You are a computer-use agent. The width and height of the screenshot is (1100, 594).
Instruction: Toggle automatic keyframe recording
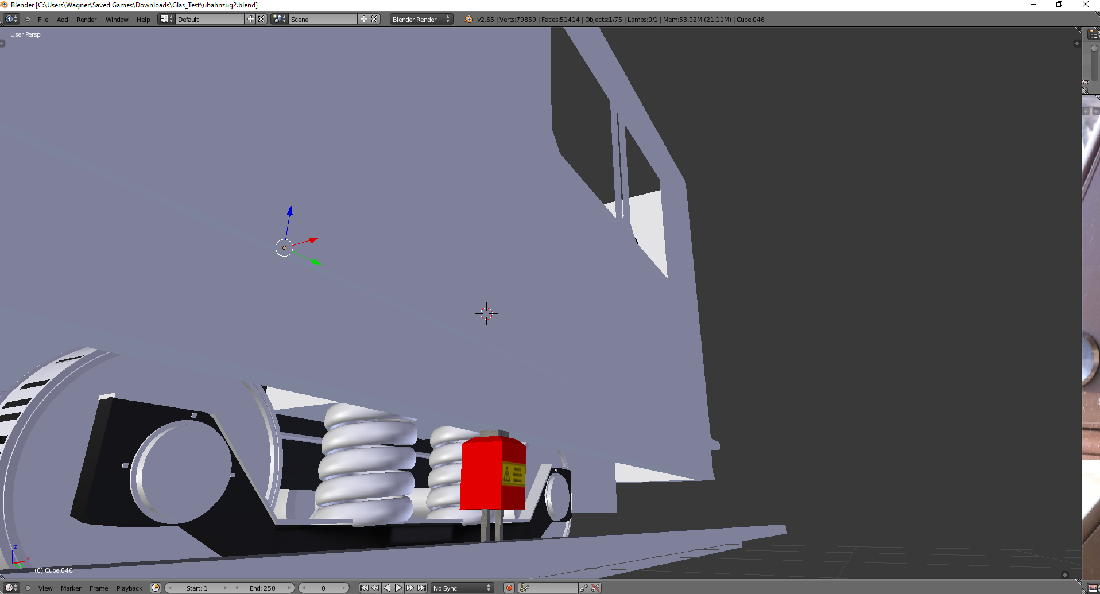tap(509, 588)
